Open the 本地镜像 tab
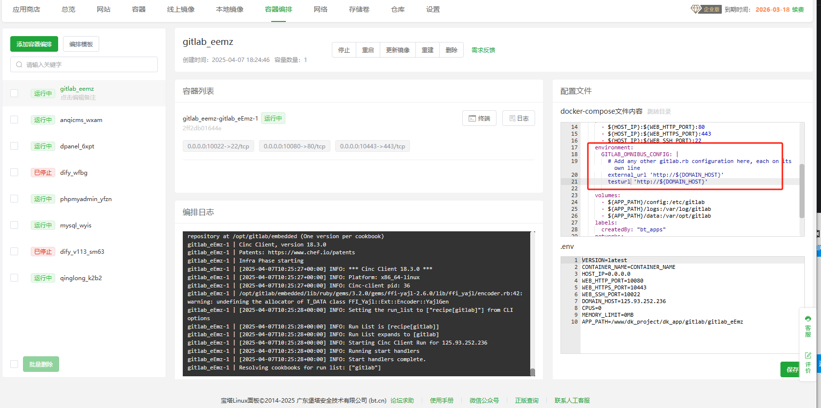This screenshot has width=821, height=408. [x=230, y=9]
